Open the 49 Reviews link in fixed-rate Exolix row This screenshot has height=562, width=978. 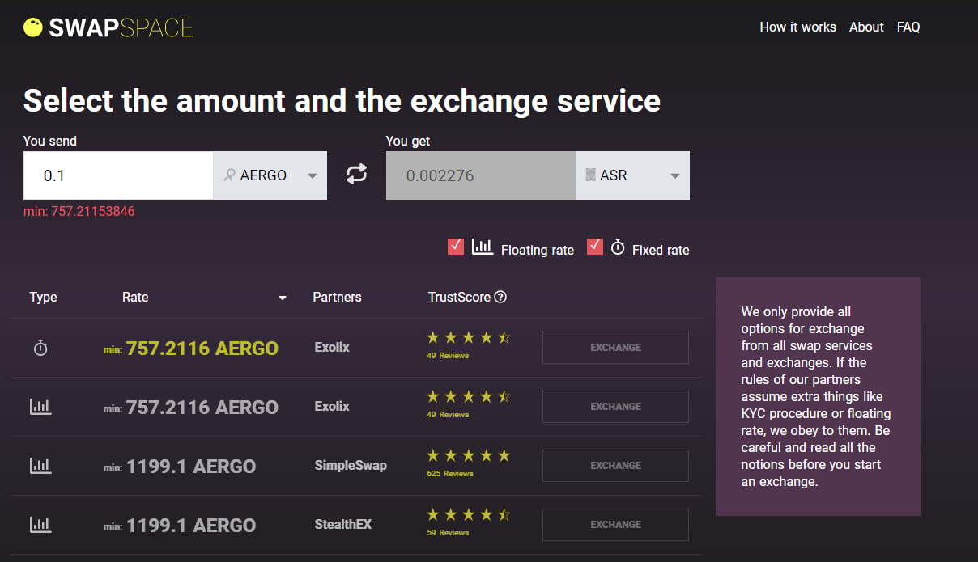pos(448,356)
